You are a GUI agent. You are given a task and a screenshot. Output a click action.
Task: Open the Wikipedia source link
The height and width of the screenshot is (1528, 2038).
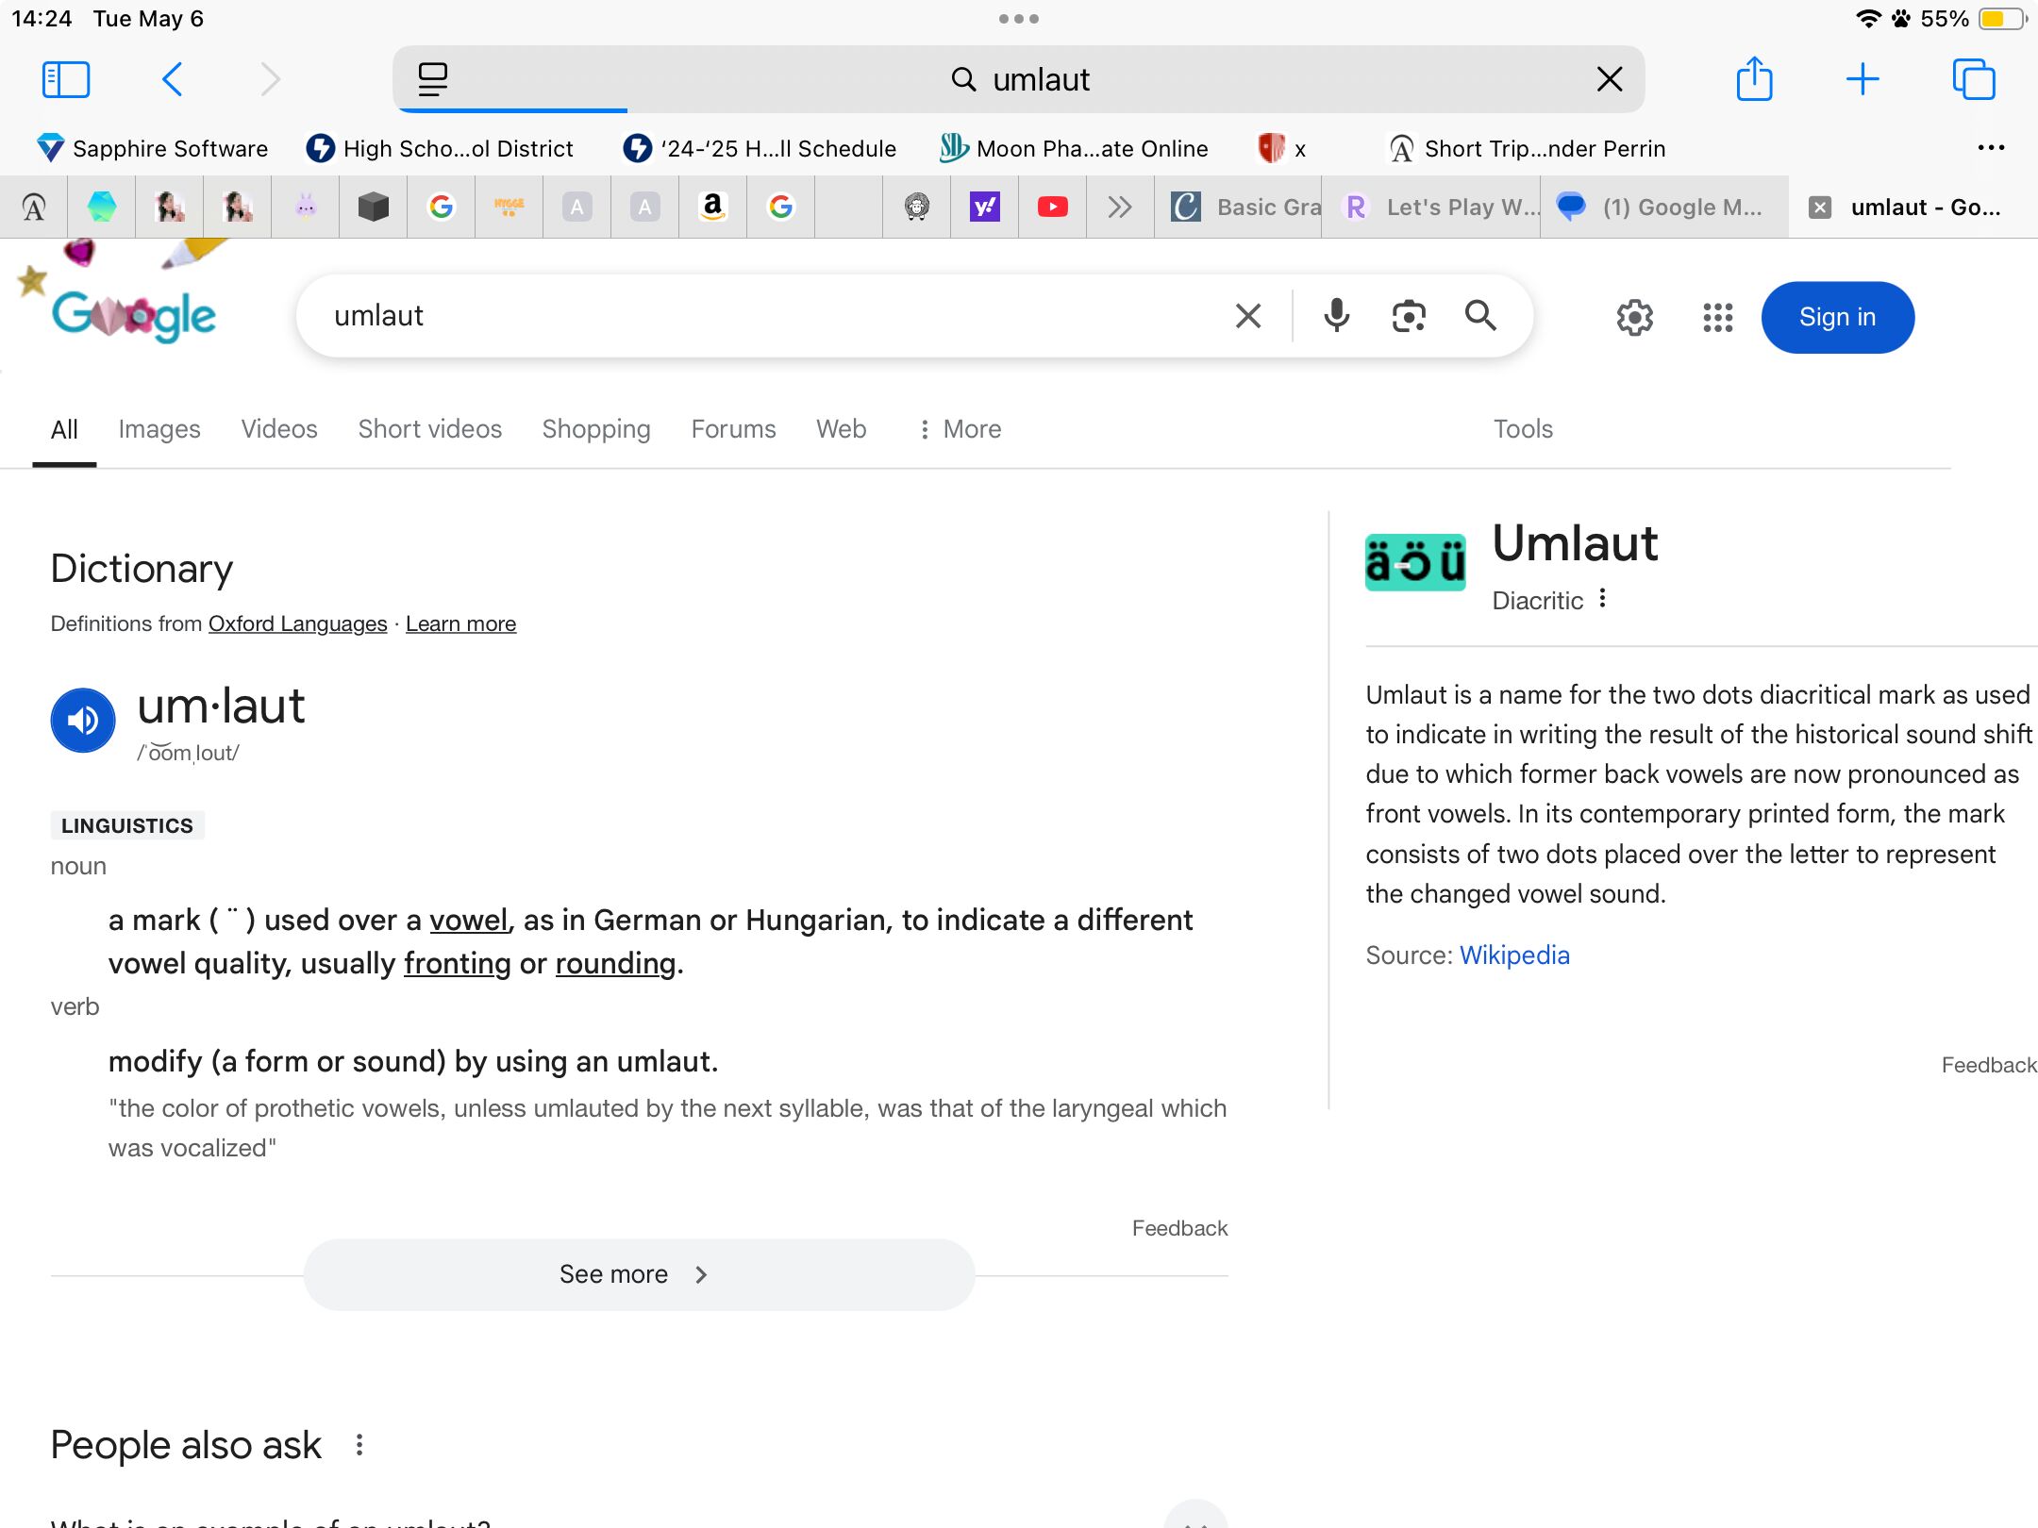pyautogui.click(x=1514, y=955)
